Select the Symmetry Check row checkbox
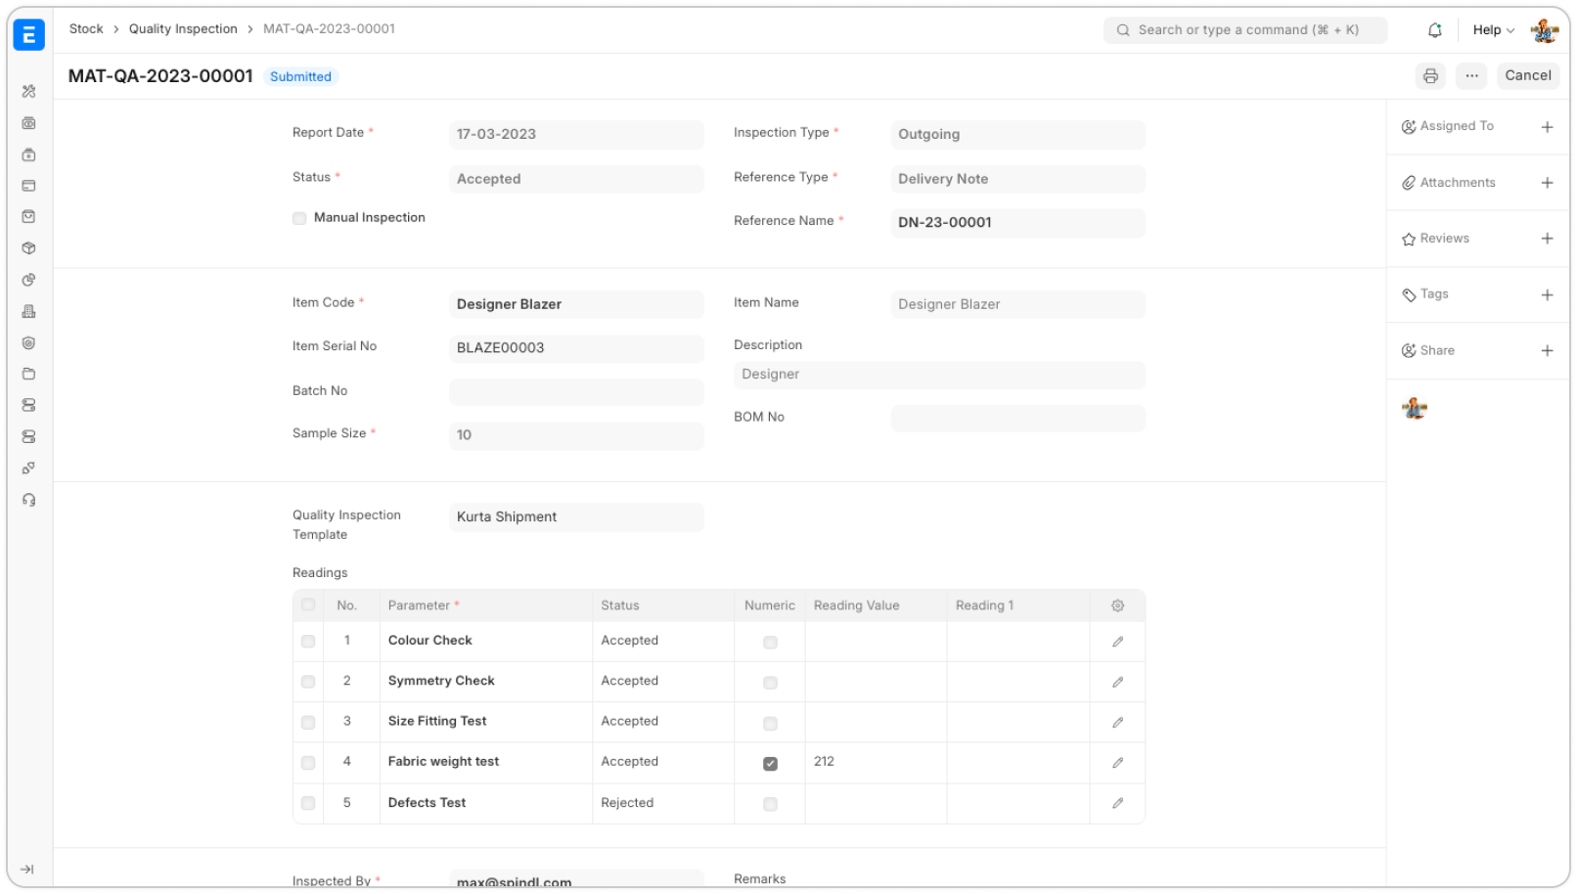Viewport: 1577px width, 894px height. pos(308,682)
